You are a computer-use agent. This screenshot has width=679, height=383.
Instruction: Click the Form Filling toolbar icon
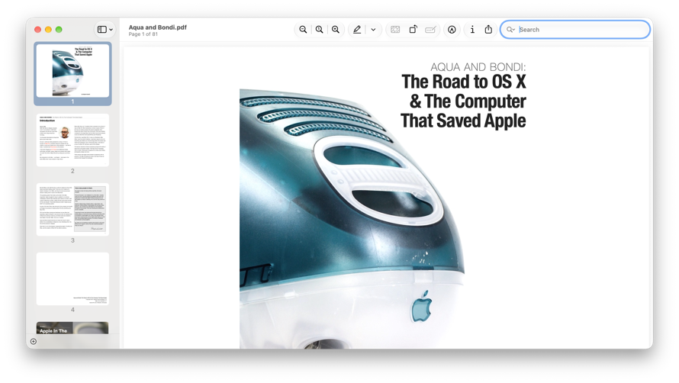click(x=430, y=30)
